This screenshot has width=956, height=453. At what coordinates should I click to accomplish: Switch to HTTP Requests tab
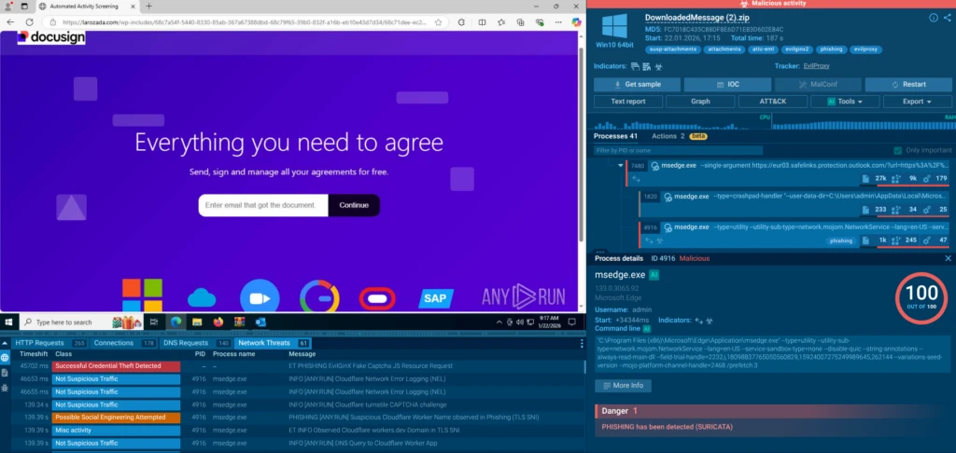[x=50, y=343]
